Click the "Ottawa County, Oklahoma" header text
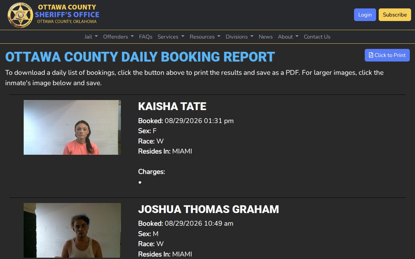The image size is (415, 259). pos(67,21)
